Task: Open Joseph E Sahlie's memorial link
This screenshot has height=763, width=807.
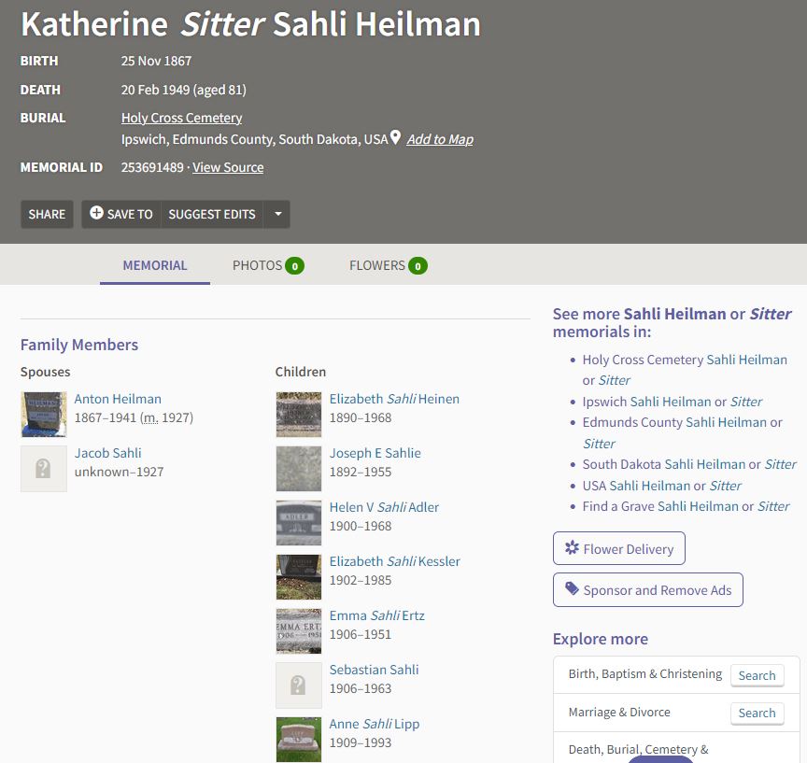Action: pos(375,453)
